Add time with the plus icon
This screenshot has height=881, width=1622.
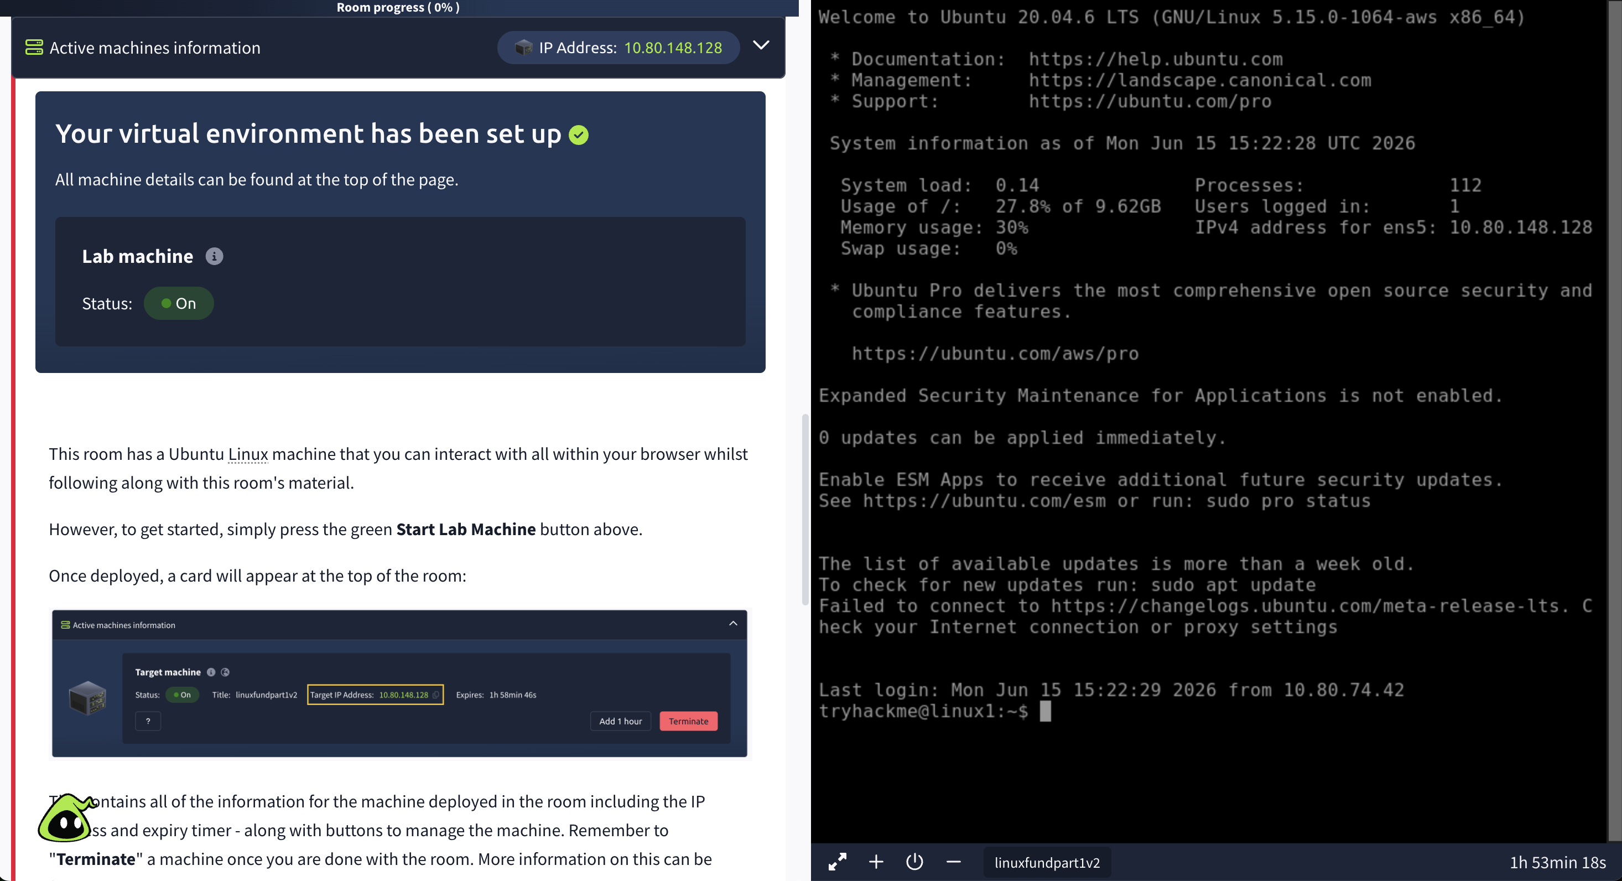[876, 862]
